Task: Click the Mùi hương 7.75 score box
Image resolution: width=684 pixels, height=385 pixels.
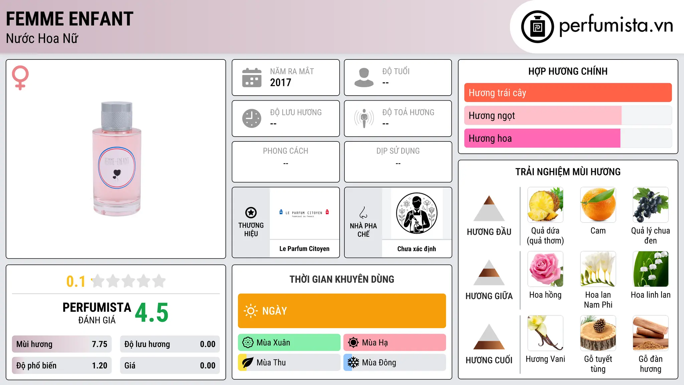Action: [x=62, y=344]
